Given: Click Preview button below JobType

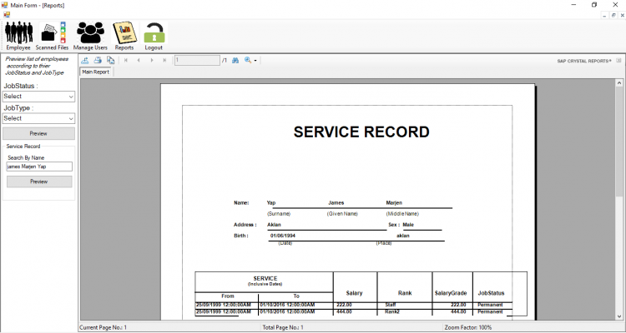Looking at the screenshot, I should click(x=38, y=133).
